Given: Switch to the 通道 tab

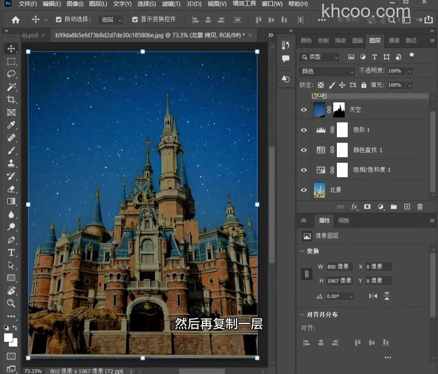Looking at the screenshot, I should tap(394, 41).
